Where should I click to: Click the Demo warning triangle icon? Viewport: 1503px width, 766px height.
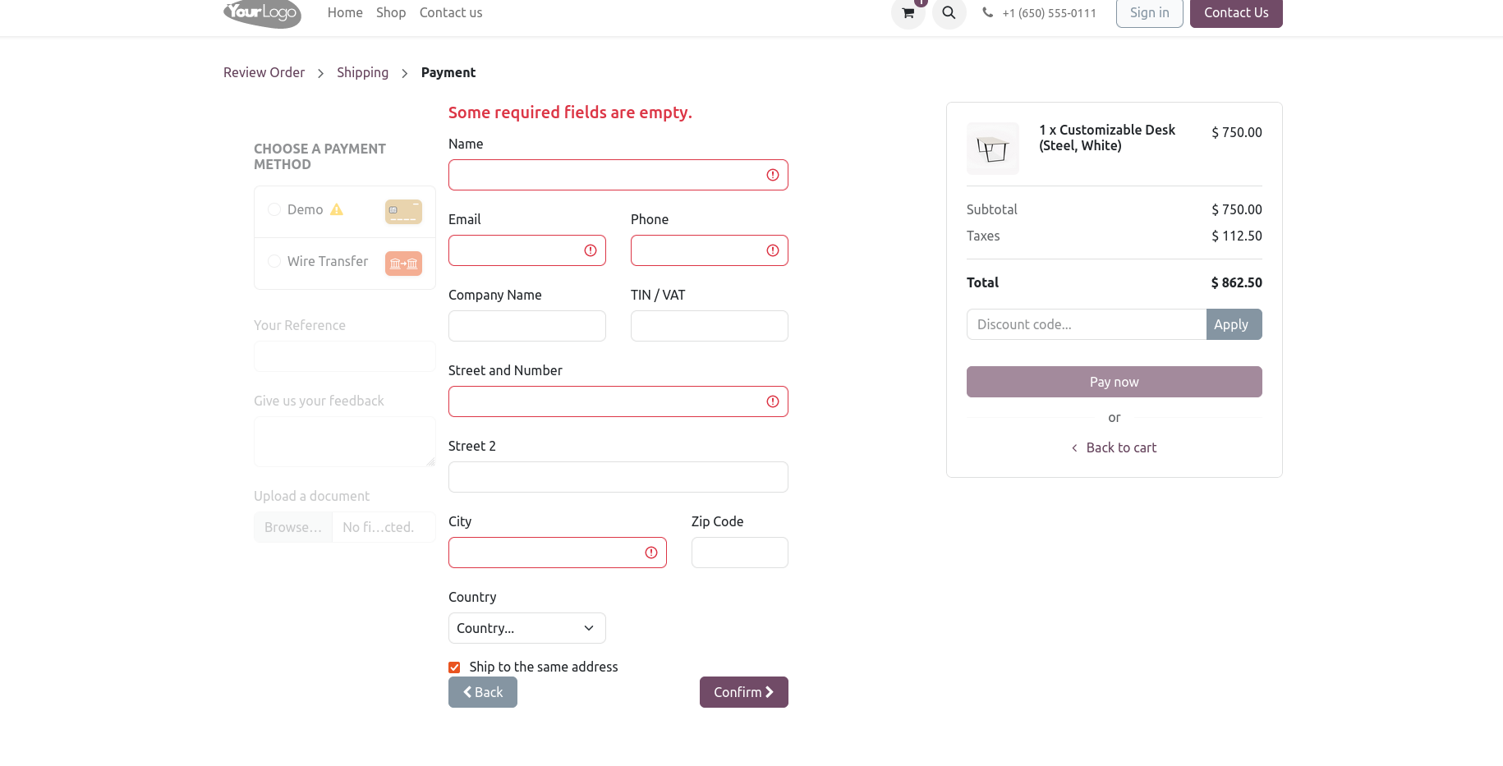pyautogui.click(x=337, y=210)
